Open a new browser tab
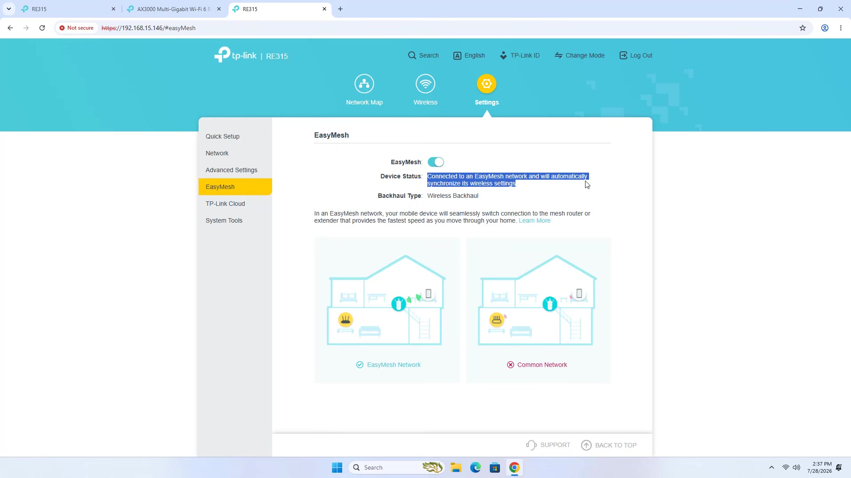 [x=340, y=9]
